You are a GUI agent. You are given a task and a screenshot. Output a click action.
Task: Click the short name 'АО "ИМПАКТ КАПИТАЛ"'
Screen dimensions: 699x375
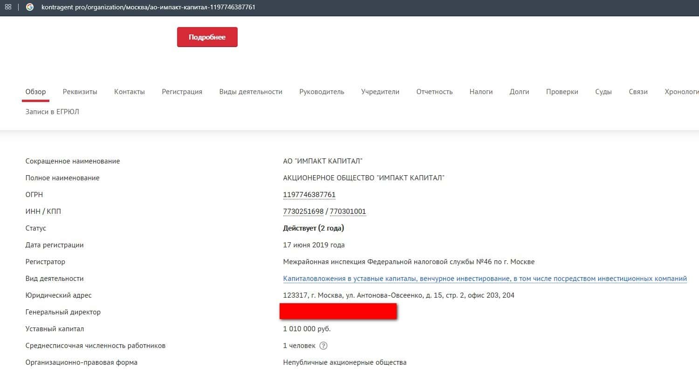(x=323, y=161)
